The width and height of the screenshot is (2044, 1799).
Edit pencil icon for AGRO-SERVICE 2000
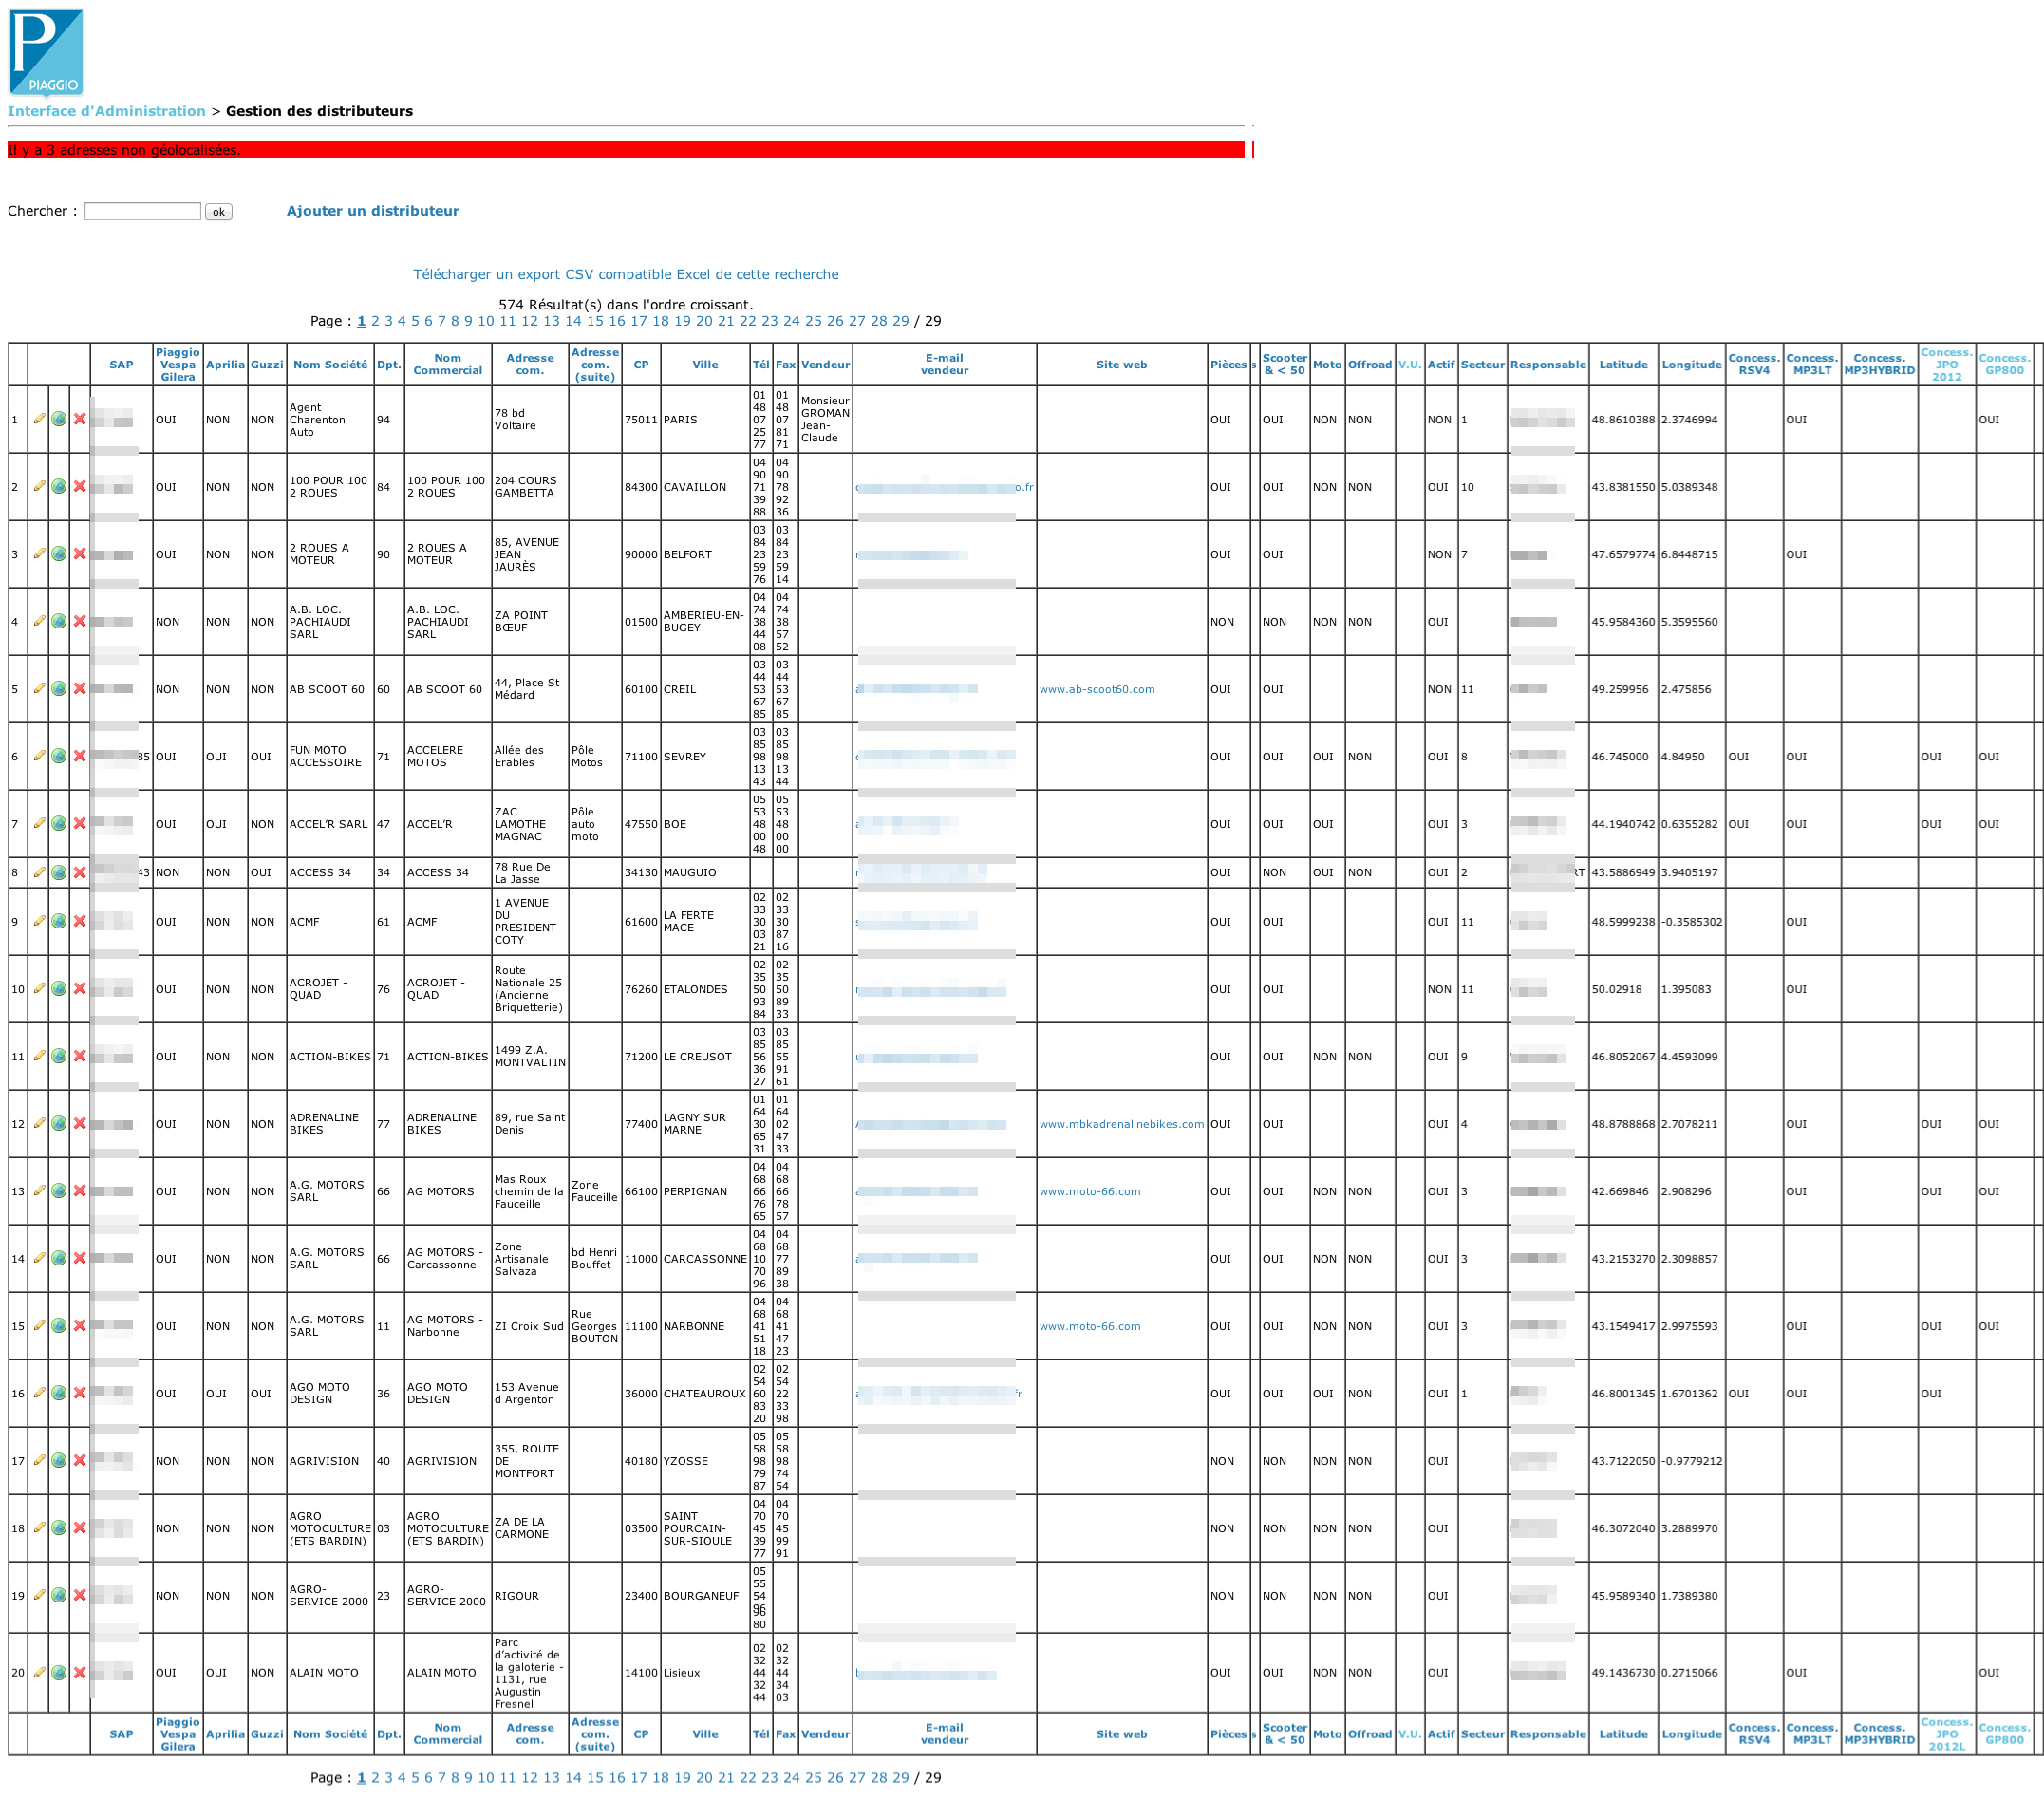click(x=39, y=1594)
